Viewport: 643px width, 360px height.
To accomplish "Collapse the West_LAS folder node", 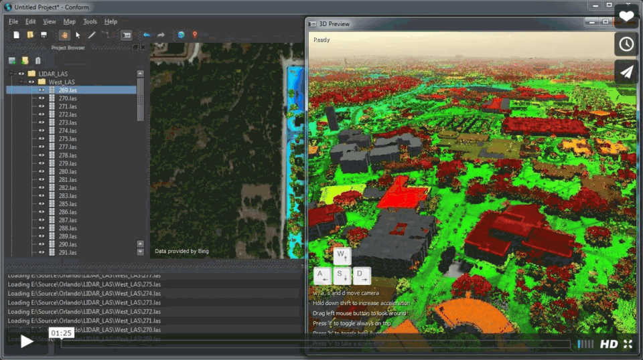I will (x=21, y=82).
